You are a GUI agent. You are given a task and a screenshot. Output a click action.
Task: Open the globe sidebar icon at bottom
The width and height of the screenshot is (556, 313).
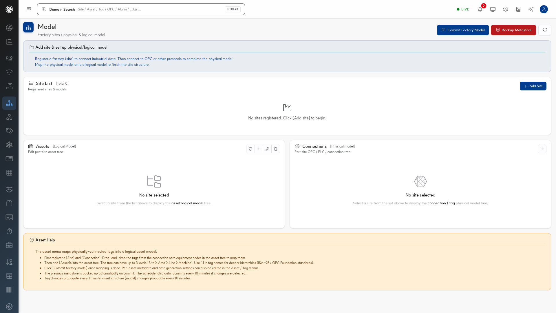click(9, 307)
